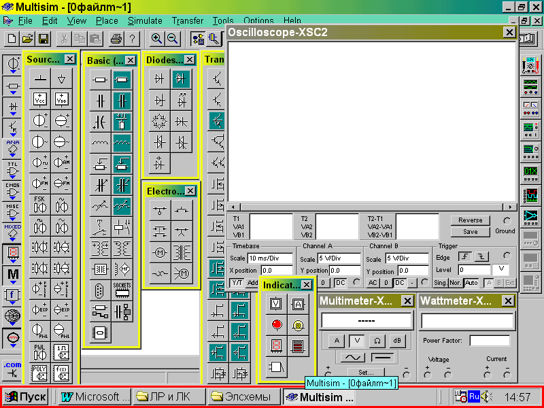Viewport: 544px width, 408px height.
Task: Open the File menu
Action: (25, 21)
